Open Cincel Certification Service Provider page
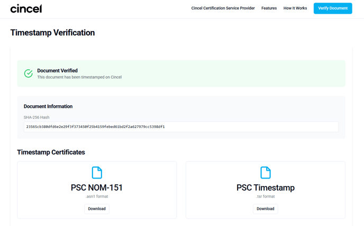This screenshot has height=226, width=364. [x=223, y=8]
